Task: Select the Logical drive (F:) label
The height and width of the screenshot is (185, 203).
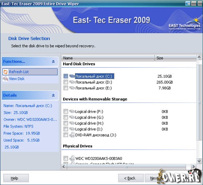Action: (x=89, y=112)
